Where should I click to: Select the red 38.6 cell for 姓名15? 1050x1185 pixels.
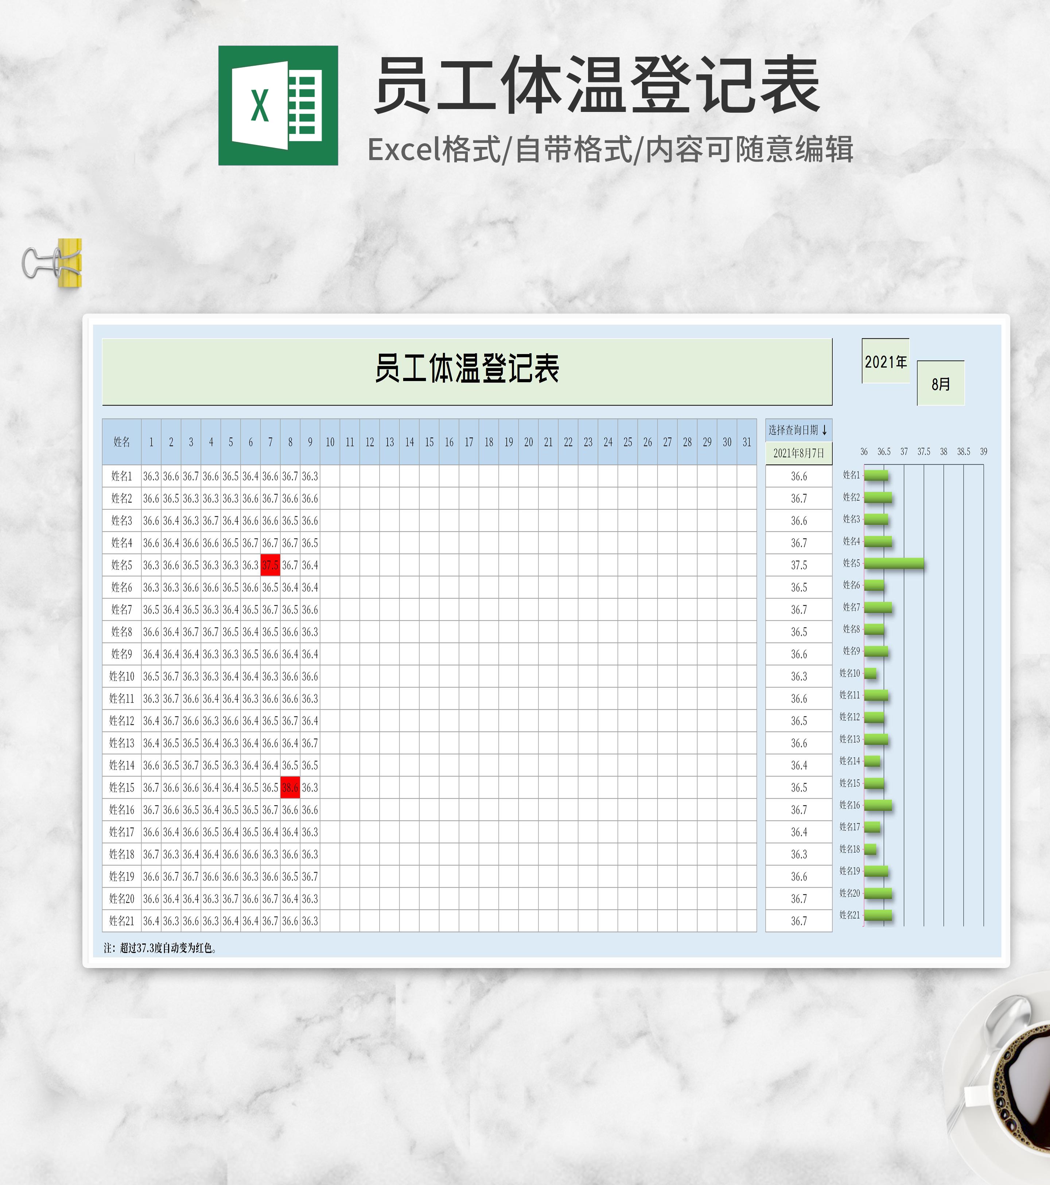coord(290,788)
